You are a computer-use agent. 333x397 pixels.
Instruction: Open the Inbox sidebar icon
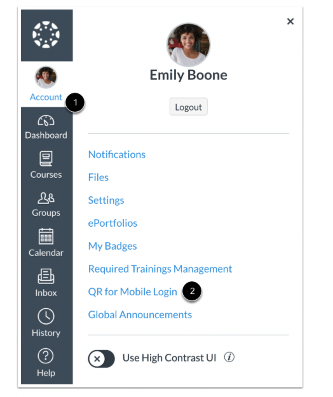(x=46, y=276)
